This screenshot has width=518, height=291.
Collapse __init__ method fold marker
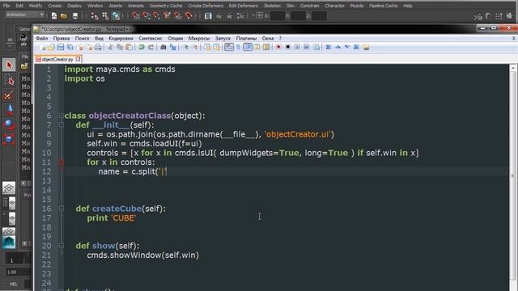point(62,125)
